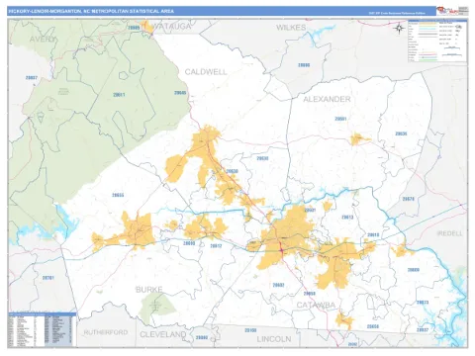Click ZIP code 28612 in Burke
Viewport: 475px width, 356px height.
point(216,246)
